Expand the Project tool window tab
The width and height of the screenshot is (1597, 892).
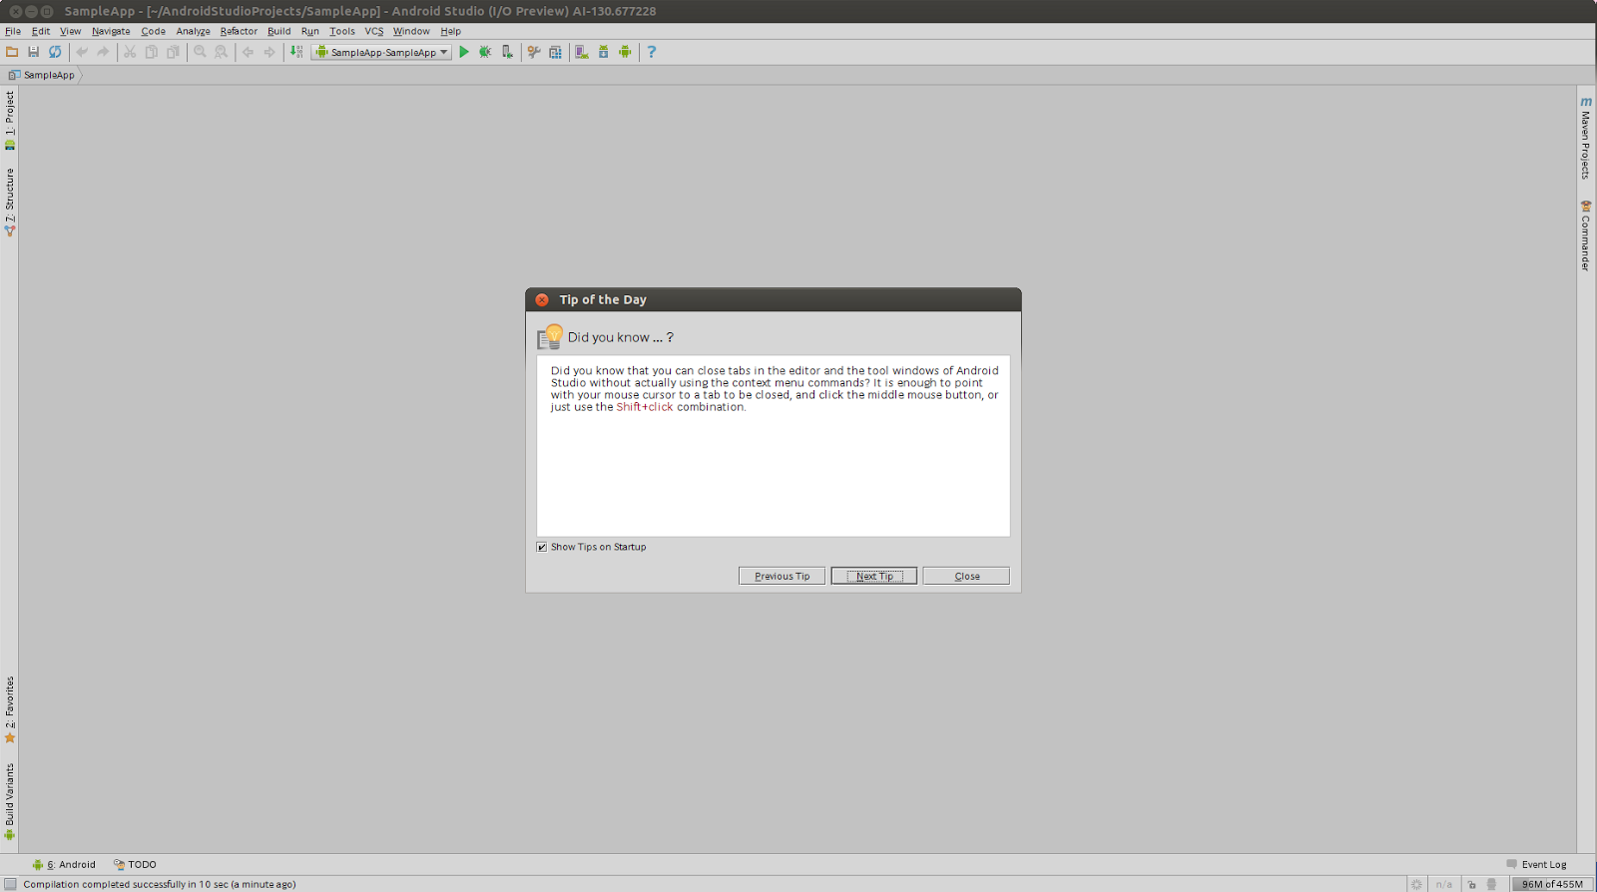10,120
